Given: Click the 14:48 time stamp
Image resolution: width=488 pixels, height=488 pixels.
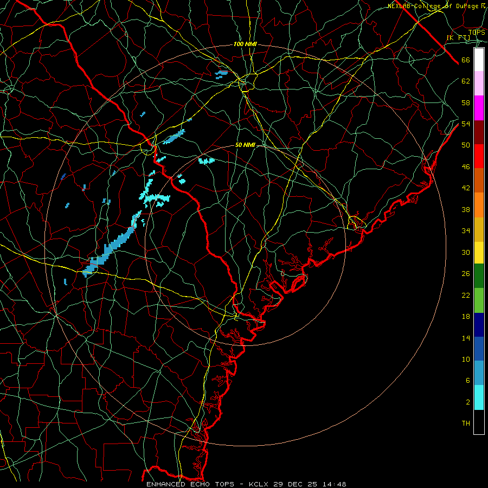Looking at the screenshot, I should tap(333, 484).
